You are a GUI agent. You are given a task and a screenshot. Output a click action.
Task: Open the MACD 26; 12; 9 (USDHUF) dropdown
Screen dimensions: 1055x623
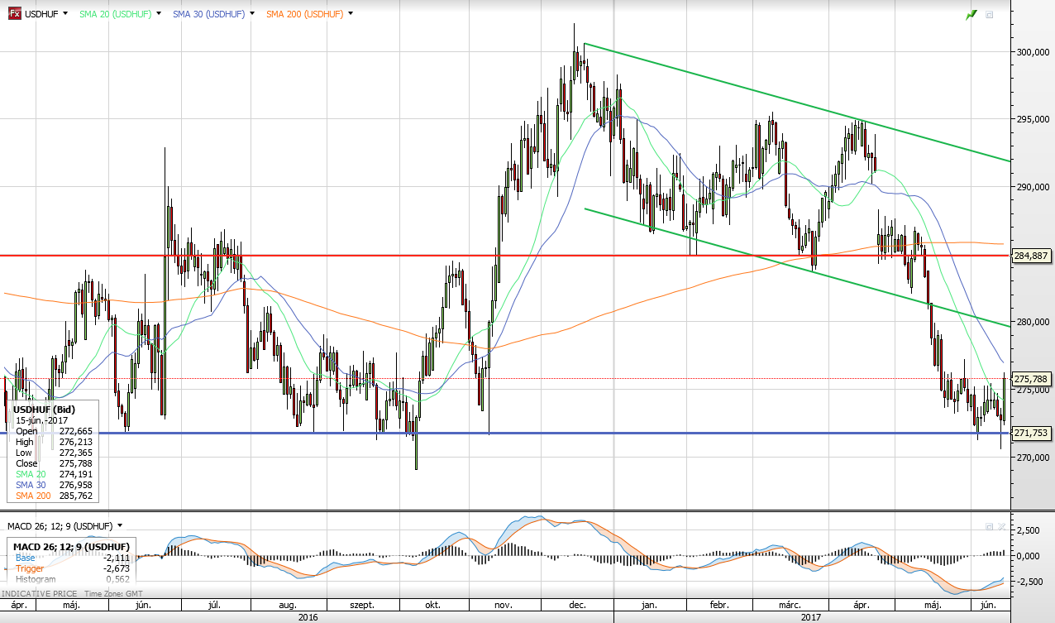pos(120,525)
